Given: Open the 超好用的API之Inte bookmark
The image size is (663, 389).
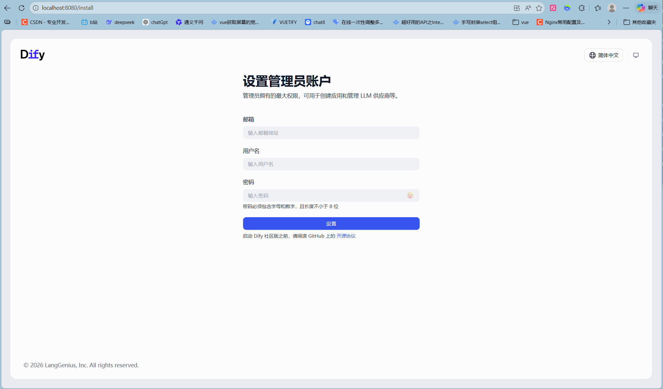Looking at the screenshot, I should [x=418, y=22].
